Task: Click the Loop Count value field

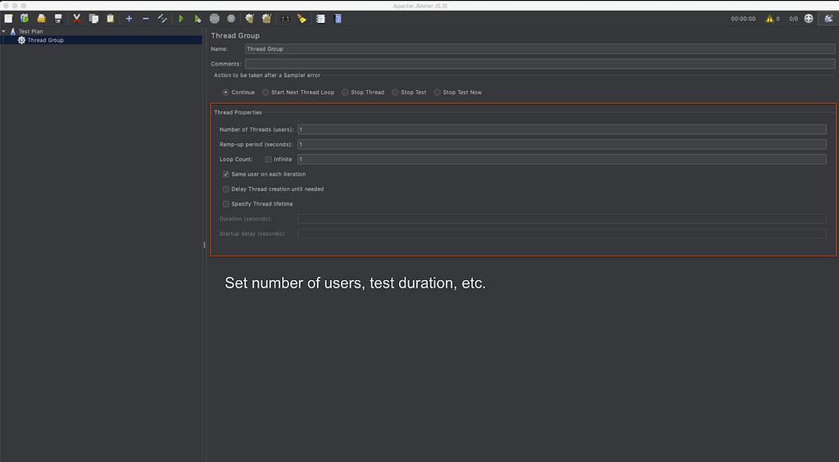Action: pyautogui.click(x=562, y=160)
